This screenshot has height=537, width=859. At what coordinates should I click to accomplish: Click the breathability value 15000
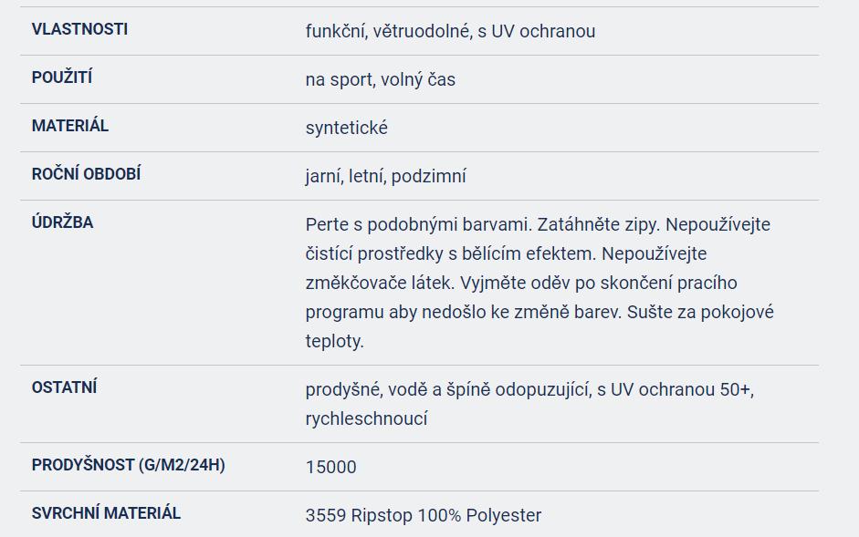point(330,467)
